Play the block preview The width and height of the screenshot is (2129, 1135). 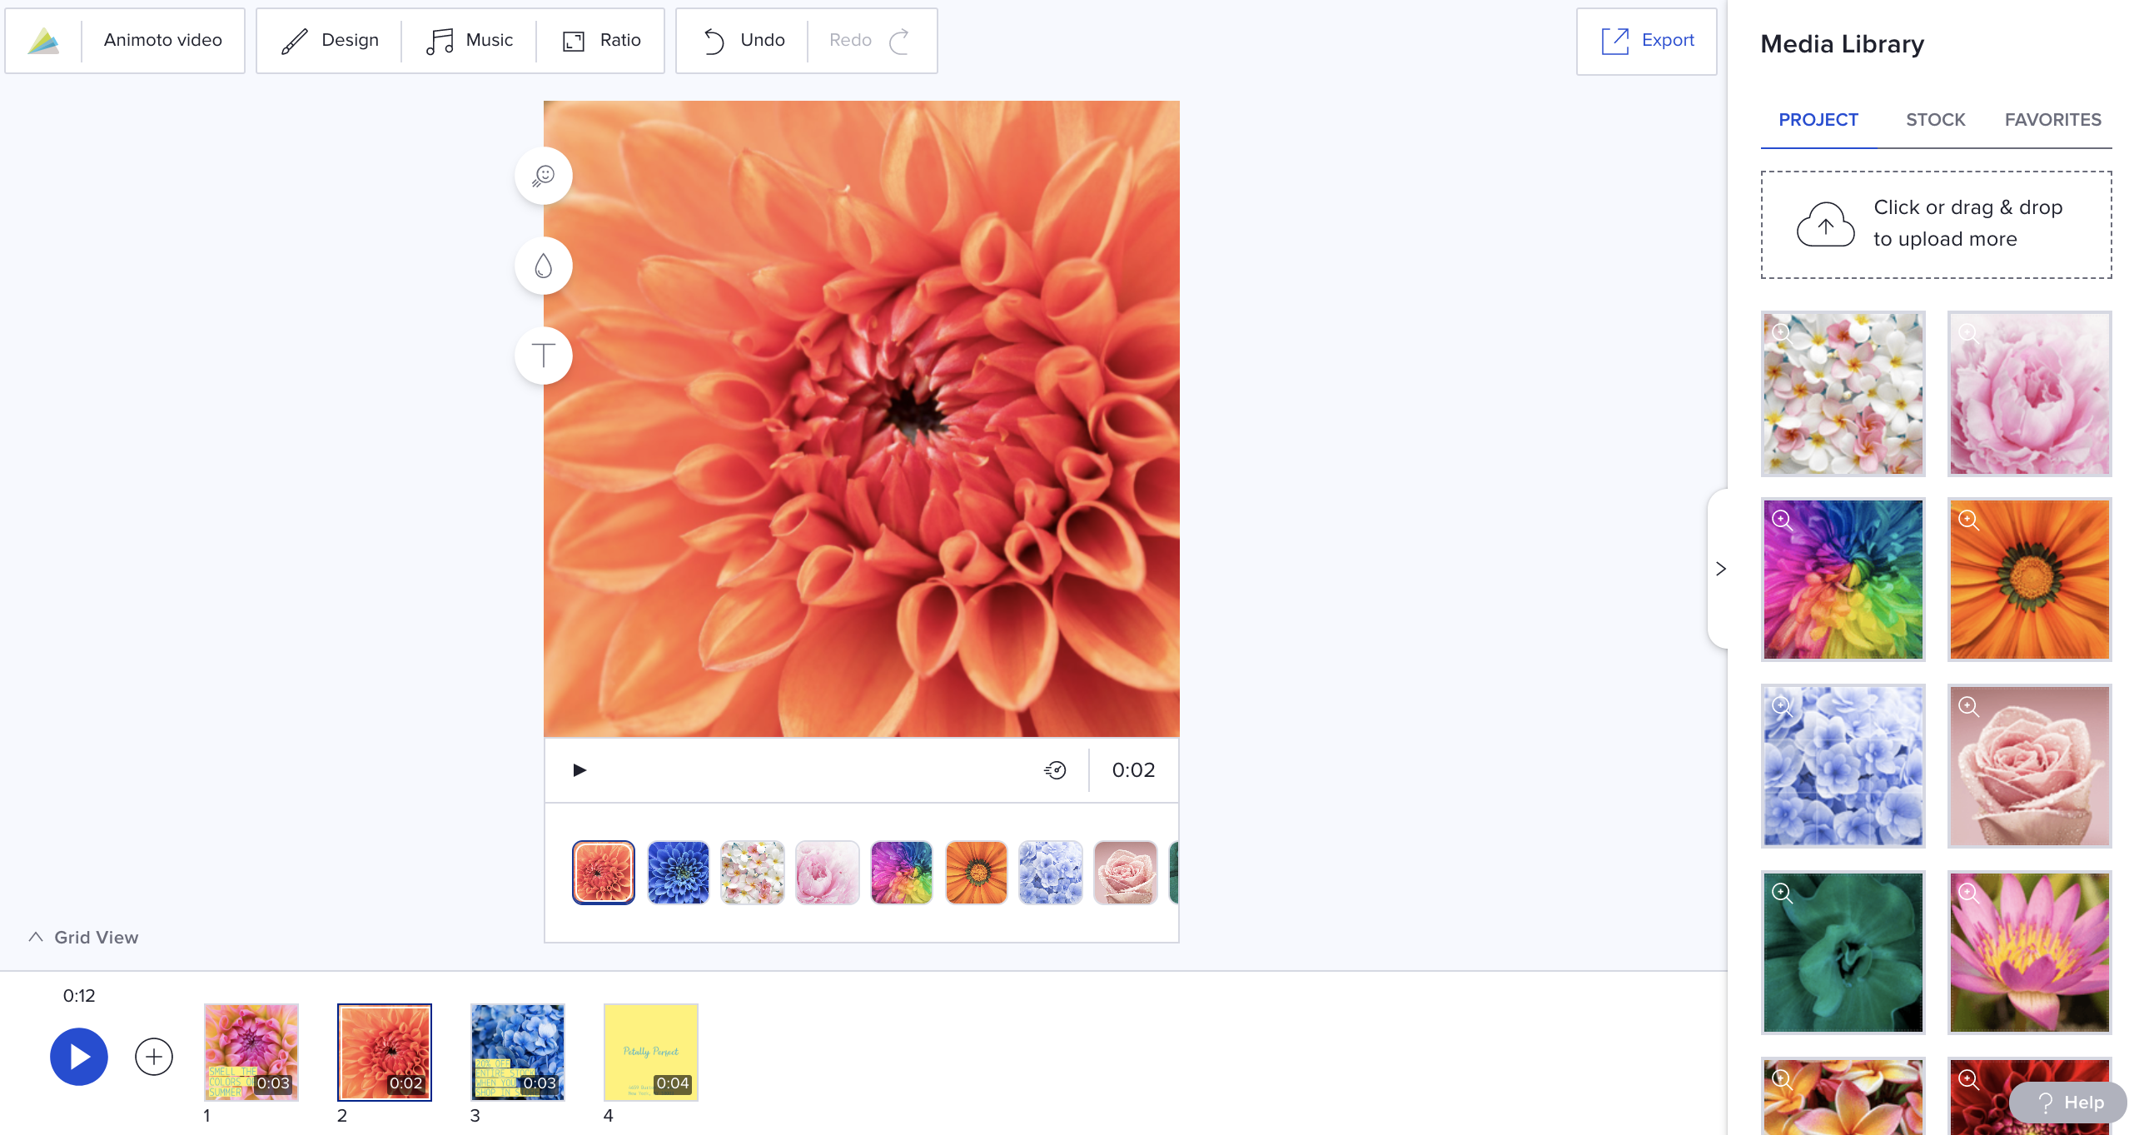pyautogui.click(x=580, y=770)
